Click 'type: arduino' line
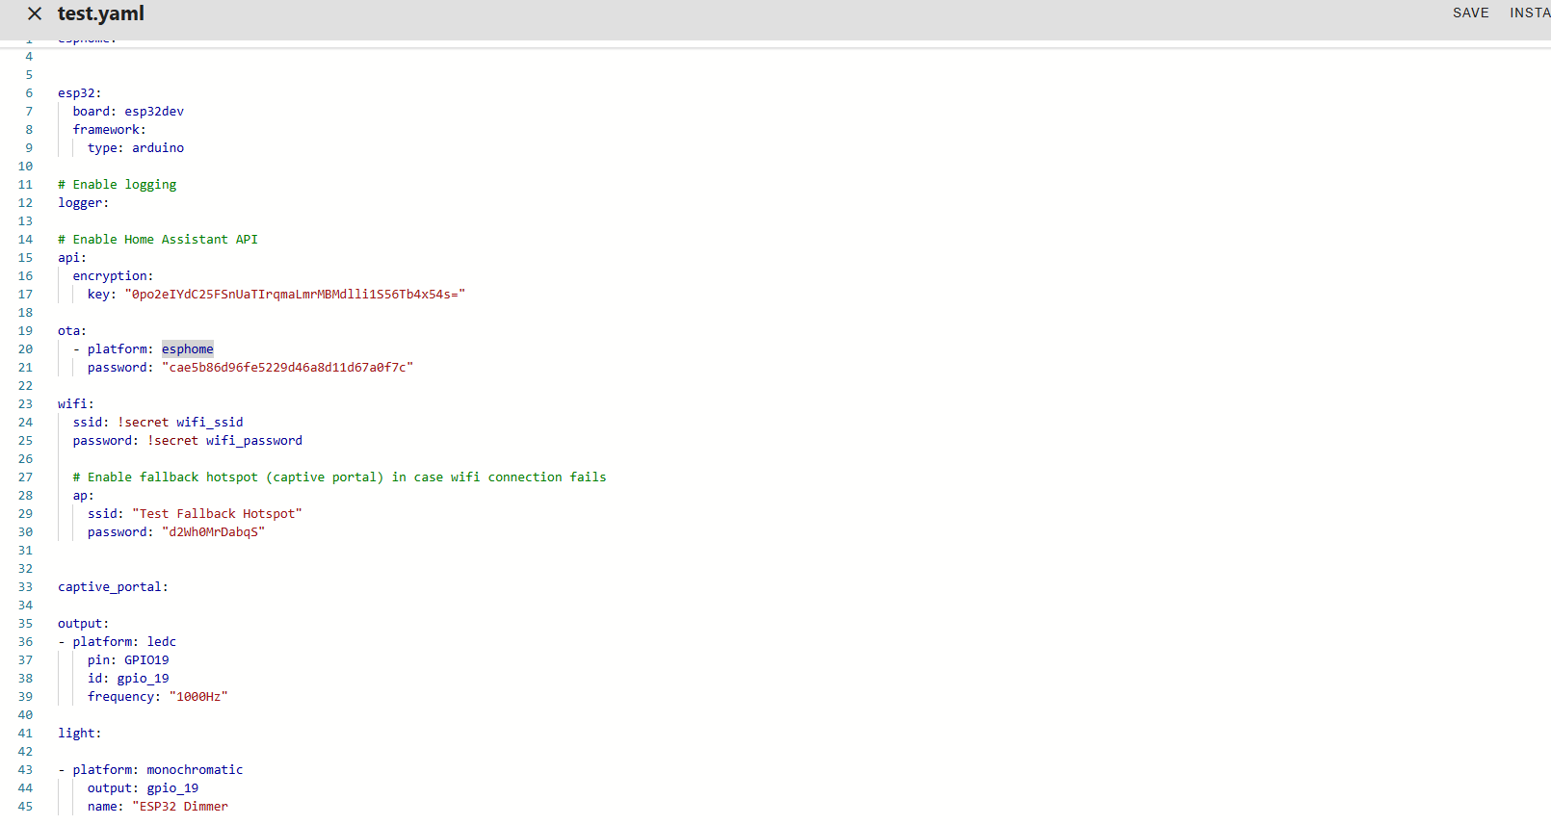This screenshot has width=1551, height=825. tap(136, 148)
